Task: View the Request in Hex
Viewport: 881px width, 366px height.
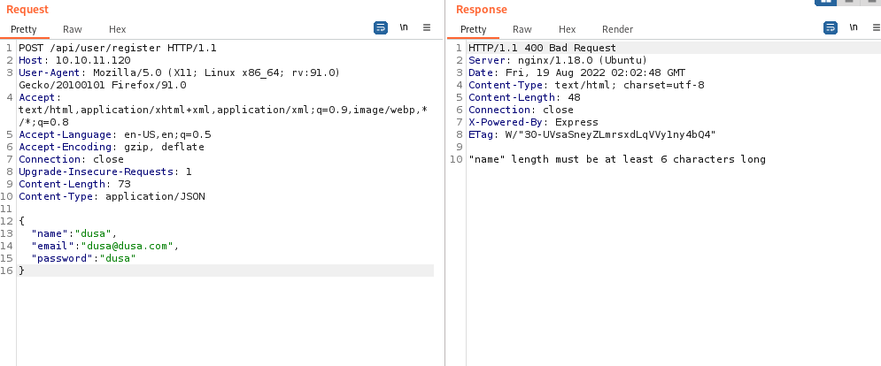Action: pyautogui.click(x=117, y=29)
